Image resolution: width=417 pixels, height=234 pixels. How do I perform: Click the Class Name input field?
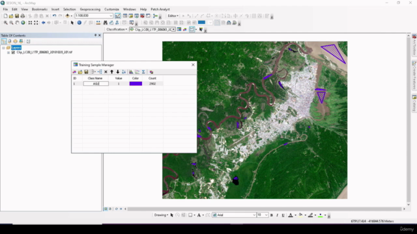[x=96, y=84]
